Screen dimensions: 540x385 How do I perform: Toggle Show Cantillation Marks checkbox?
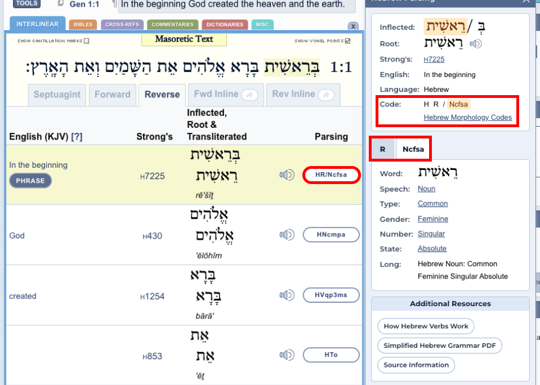87,41
